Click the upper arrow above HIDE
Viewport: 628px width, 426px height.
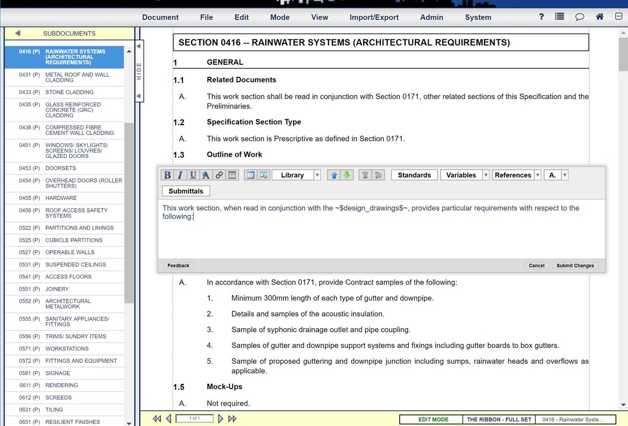pyautogui.click(x=139, y=47)
